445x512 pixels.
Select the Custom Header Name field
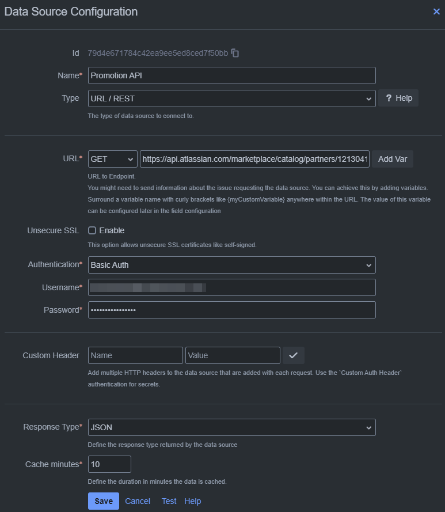135,355
